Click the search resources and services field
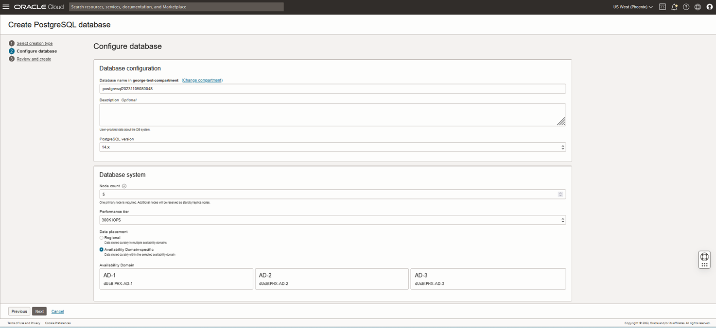The width and height of the screenshot is (716, 328). pos(176,7)
